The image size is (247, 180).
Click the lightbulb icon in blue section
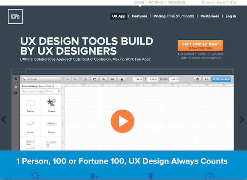point(35,175)
